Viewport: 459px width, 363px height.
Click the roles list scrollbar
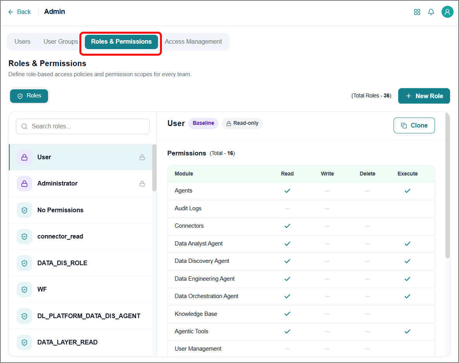pos(154,168)
